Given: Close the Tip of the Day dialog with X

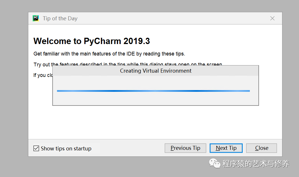Looking at the screenshot, I should pos(272,18).
